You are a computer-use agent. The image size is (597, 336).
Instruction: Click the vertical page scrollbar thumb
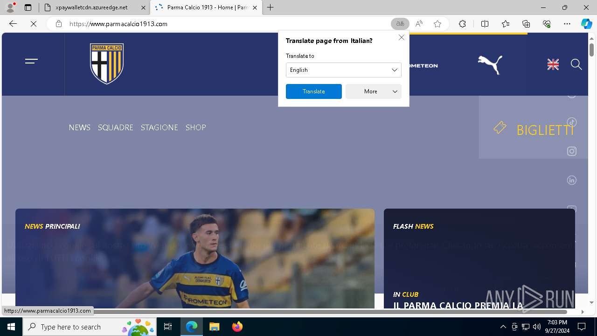pos(591,49)
